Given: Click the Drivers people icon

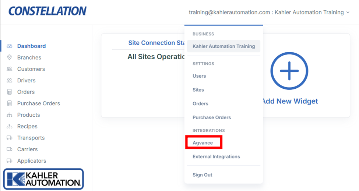Looking at the screenshot, I should [x=10, y=80].
